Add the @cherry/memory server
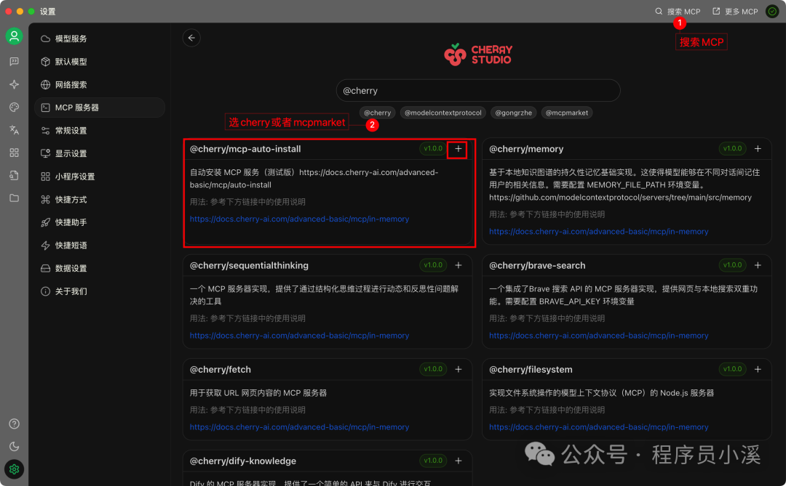Viewport: 786px width, 486px height. click(x=758, y=149)
